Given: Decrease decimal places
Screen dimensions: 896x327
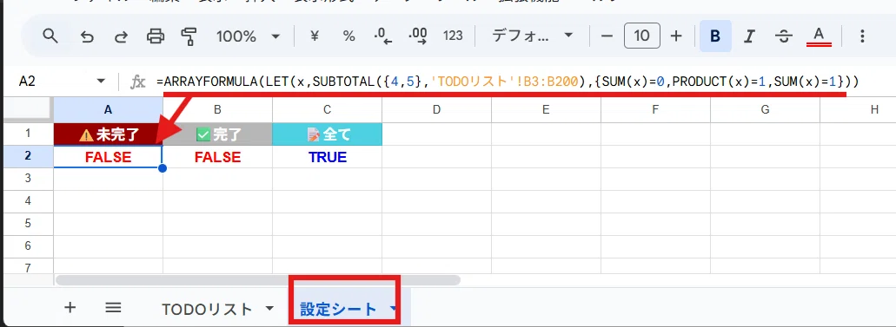Looking at the screenshot, I should 383,36.
